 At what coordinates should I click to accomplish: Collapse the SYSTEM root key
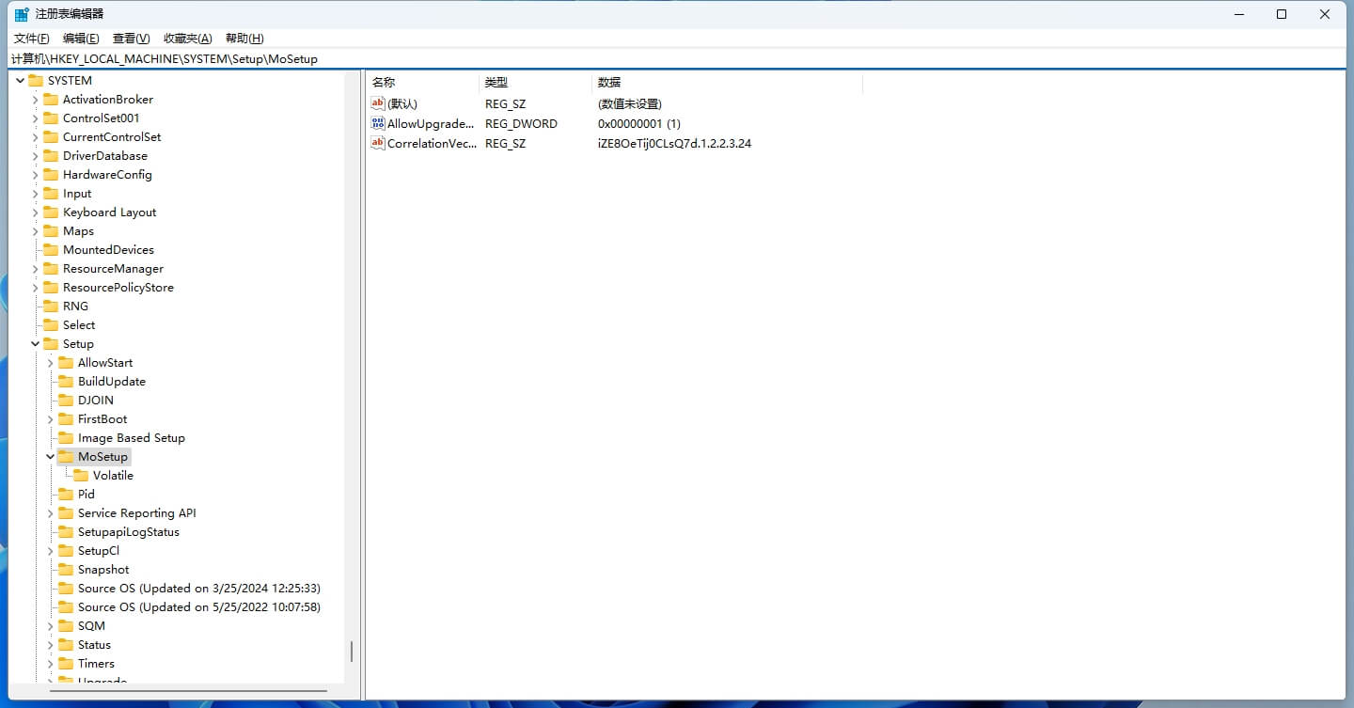coord(21,81)
